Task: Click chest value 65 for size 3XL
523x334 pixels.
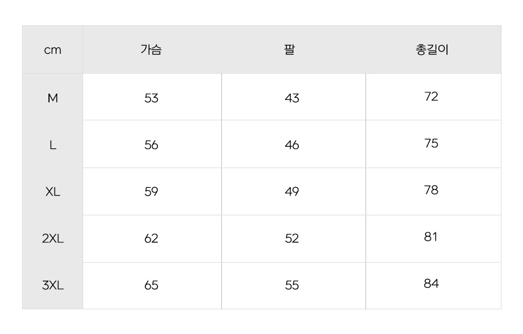Action: 151,286
